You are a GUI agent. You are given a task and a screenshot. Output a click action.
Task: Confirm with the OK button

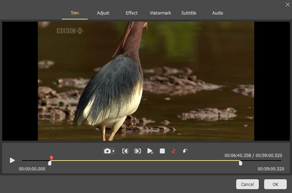[275, 184]
